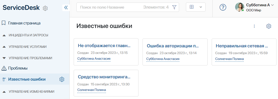The height and width of the screenshot is (99, 278).
Task: Expand ИНЦИДЕНТЫ И ЗАПРОСЫ group
Action: pyautogui.click(x=29, y=35)
